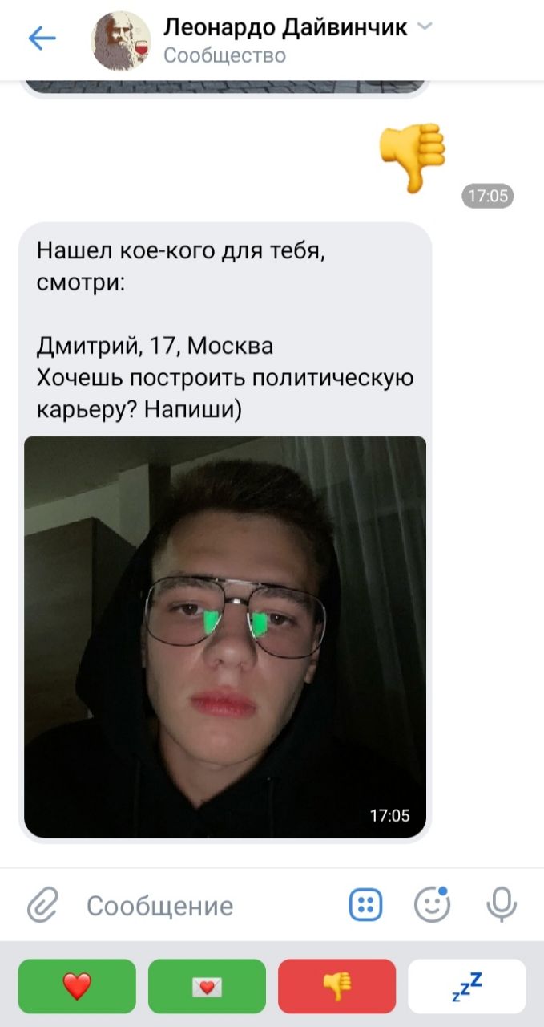The image size is (544, 1027).
Task: Tap the Сообщество subtitle
Action: coord(224,55)
